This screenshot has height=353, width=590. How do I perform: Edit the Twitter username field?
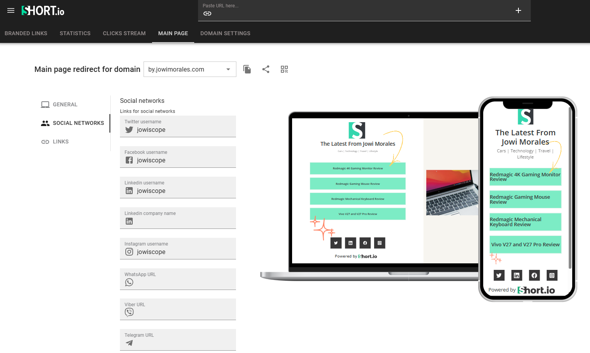tap(178, 126)
